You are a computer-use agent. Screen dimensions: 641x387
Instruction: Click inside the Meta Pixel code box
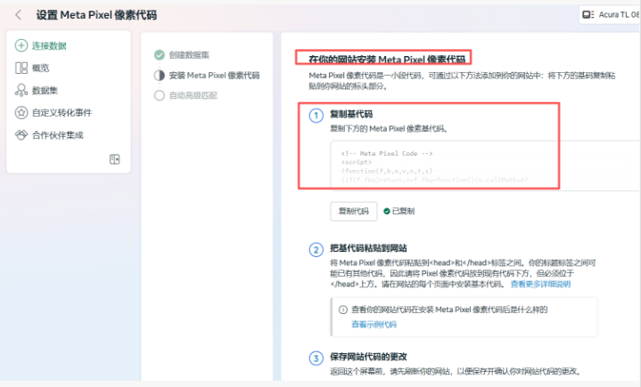tap(484, 165)
